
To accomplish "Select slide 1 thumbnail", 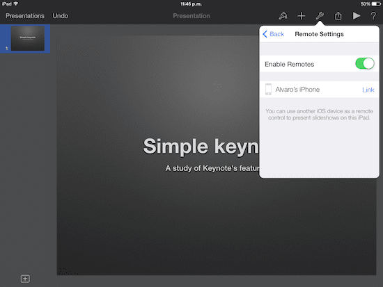I will click(x=28, y=38).
